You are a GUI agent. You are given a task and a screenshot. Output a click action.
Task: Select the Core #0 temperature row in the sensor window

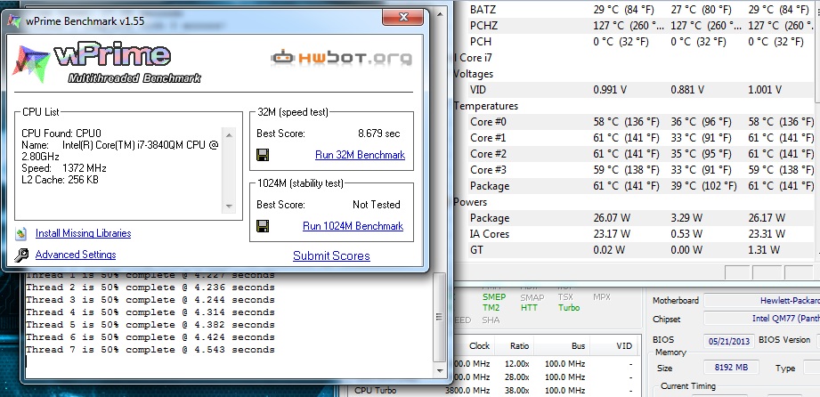tap(634, 122)
